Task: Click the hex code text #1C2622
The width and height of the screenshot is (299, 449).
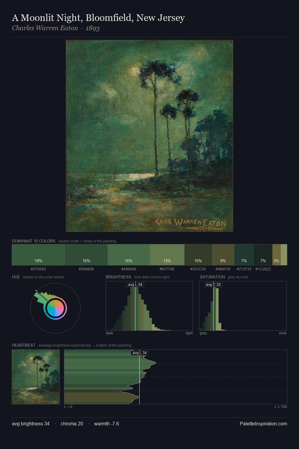Action: point(263,269)
